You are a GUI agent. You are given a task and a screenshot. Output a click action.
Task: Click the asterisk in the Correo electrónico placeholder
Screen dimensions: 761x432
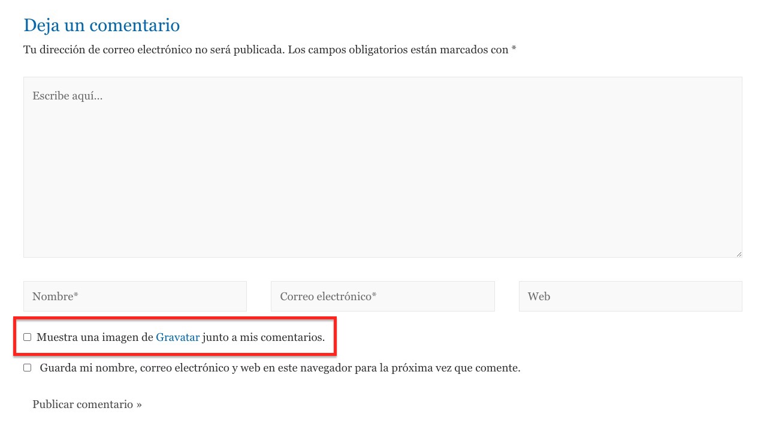tap(374, 295)
